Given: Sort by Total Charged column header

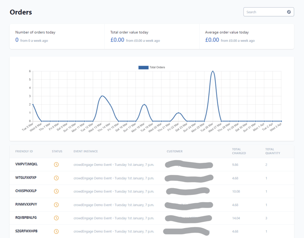Looking at the screenshot, I should [x=239, y=151].
